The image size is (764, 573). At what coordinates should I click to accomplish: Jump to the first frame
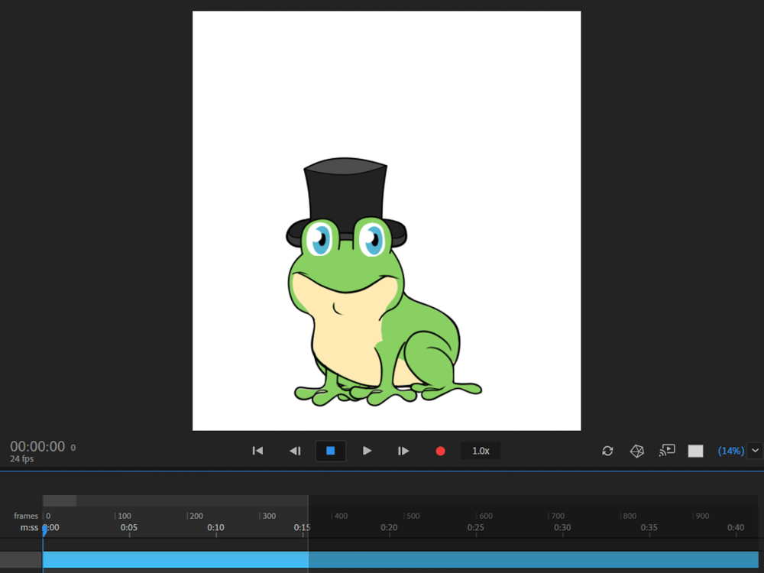(x=258, y=451)
